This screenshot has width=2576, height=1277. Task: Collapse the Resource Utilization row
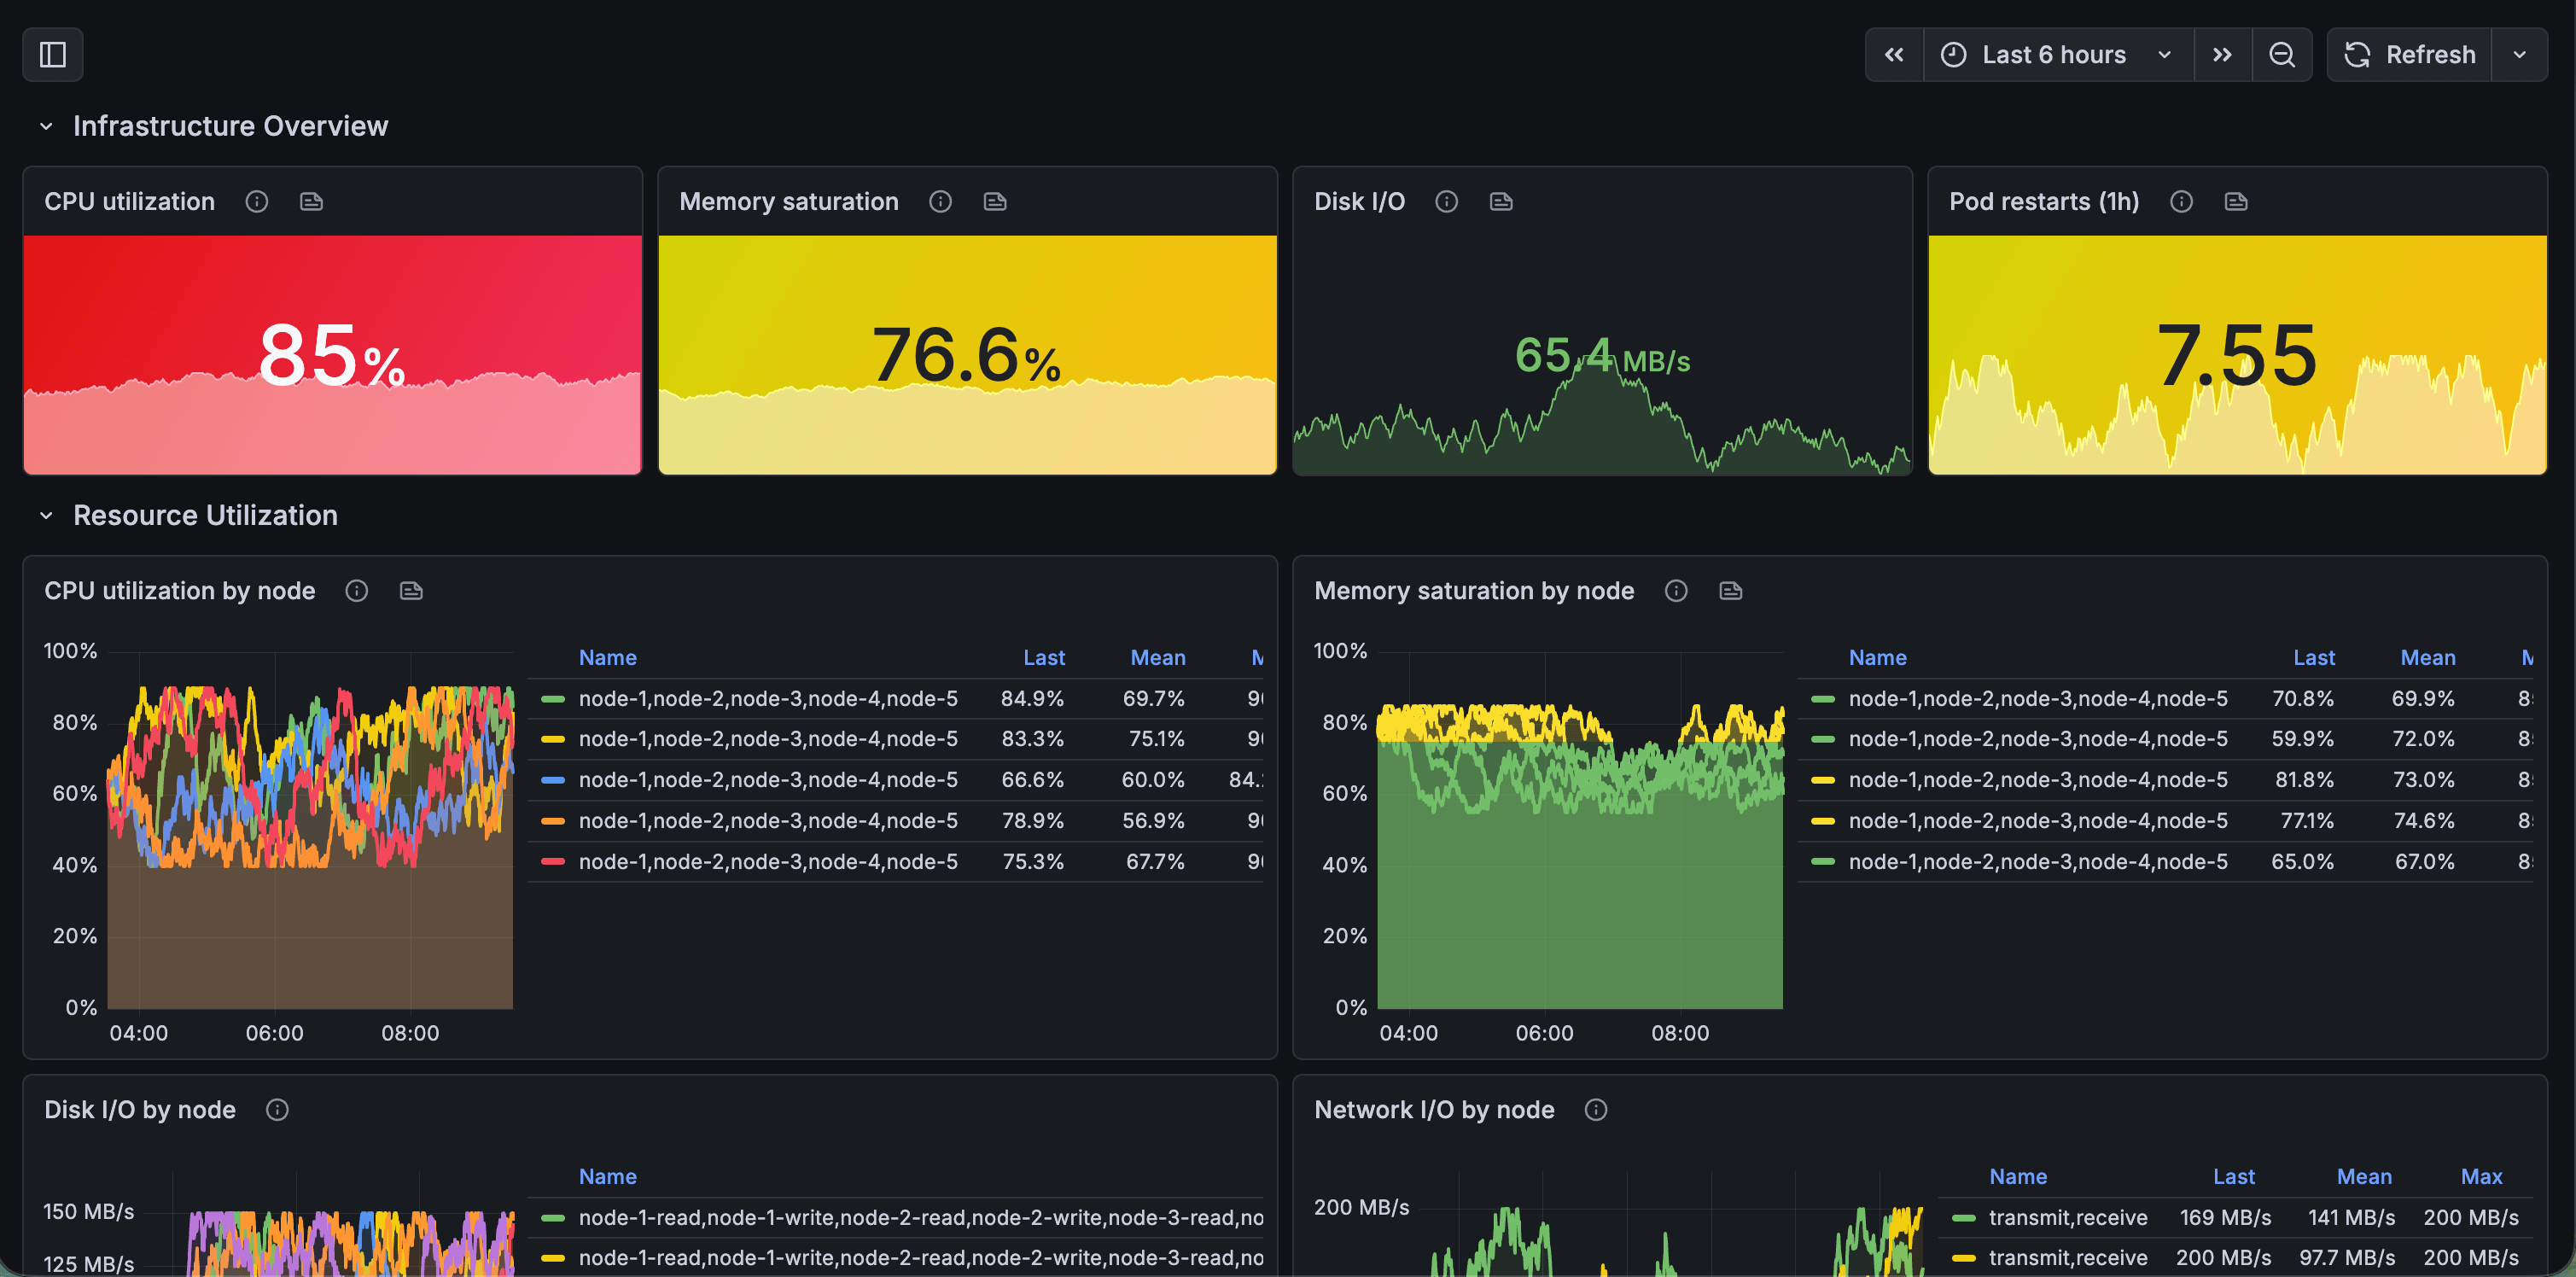(x=46, y=516)
